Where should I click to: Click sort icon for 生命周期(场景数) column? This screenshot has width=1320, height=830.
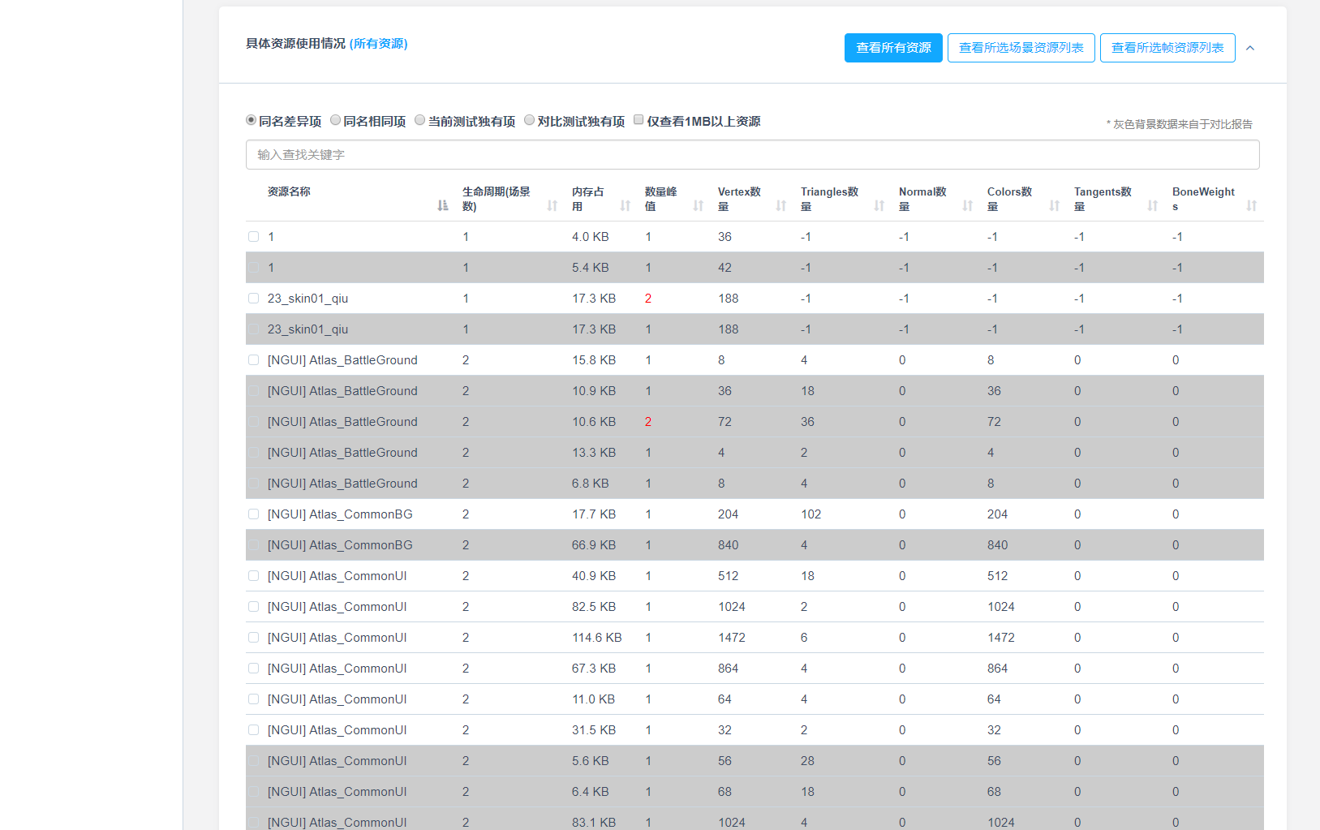[553, 205]
